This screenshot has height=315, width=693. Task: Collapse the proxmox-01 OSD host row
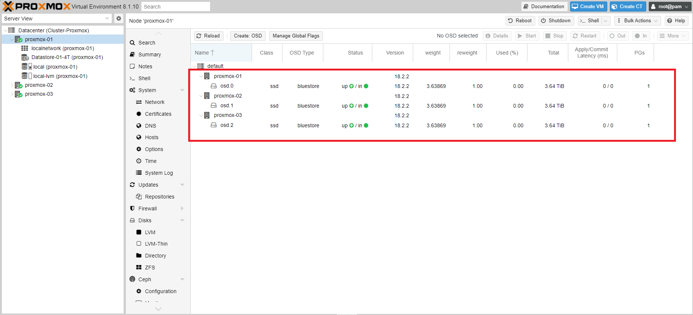(201, 76)
